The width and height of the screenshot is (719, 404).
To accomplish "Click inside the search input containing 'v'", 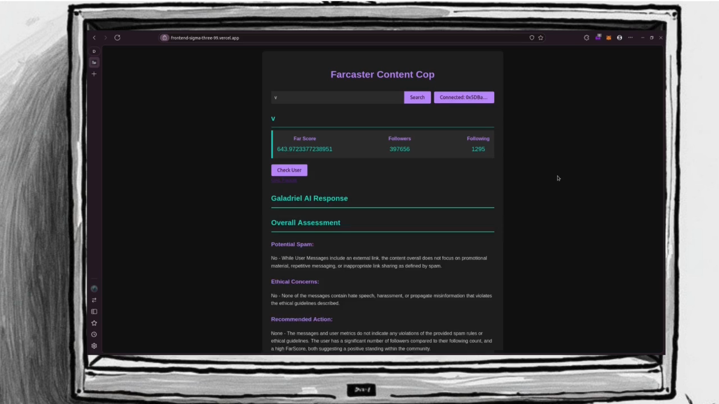I will coord(337,97).
